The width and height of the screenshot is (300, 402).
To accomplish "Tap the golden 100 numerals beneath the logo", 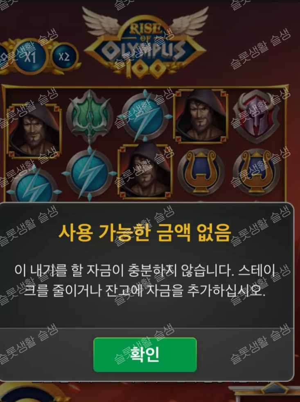I will coord(145,70).
